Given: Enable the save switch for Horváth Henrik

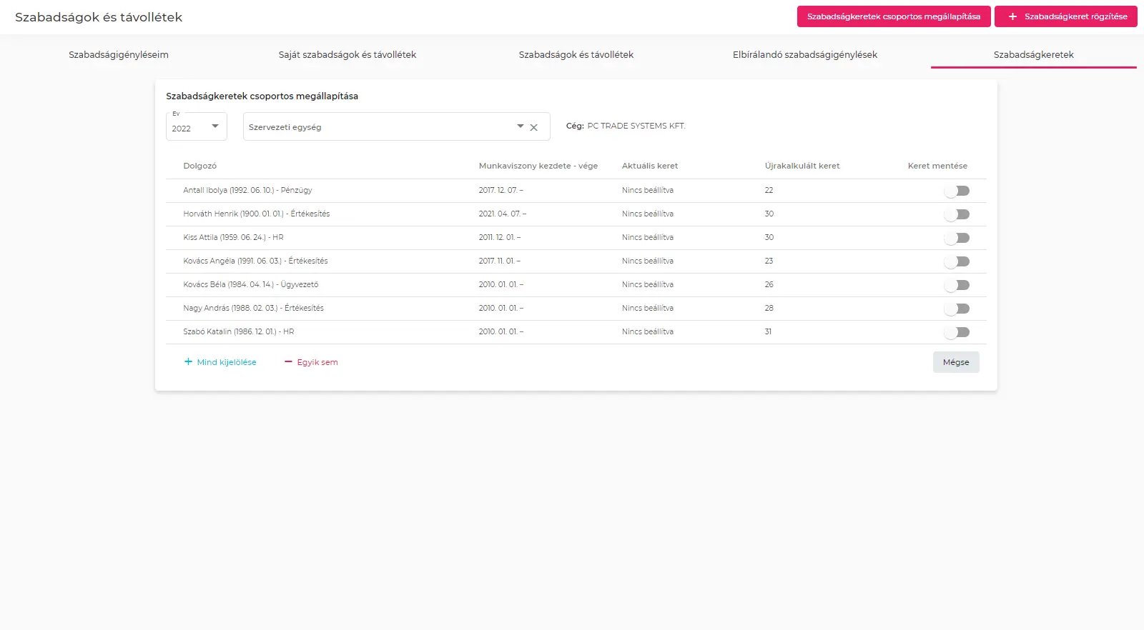Looking at the screenshot, I should pyautogui.click(x=956, y=214).
